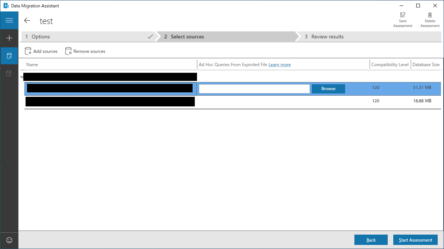
Task: Click Delete Assessment trash icon
Action: click(430, 20)
